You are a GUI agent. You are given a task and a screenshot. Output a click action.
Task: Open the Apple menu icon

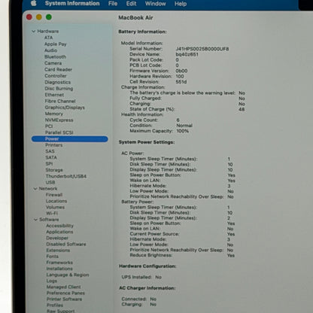click(34, 3)
